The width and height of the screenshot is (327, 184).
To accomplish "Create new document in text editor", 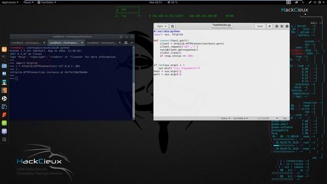I will point(173,26).
